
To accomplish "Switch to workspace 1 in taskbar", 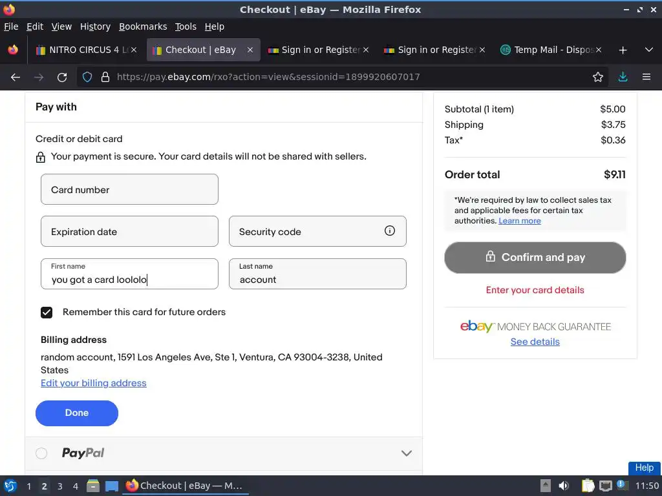I will (x=28, y=486).
